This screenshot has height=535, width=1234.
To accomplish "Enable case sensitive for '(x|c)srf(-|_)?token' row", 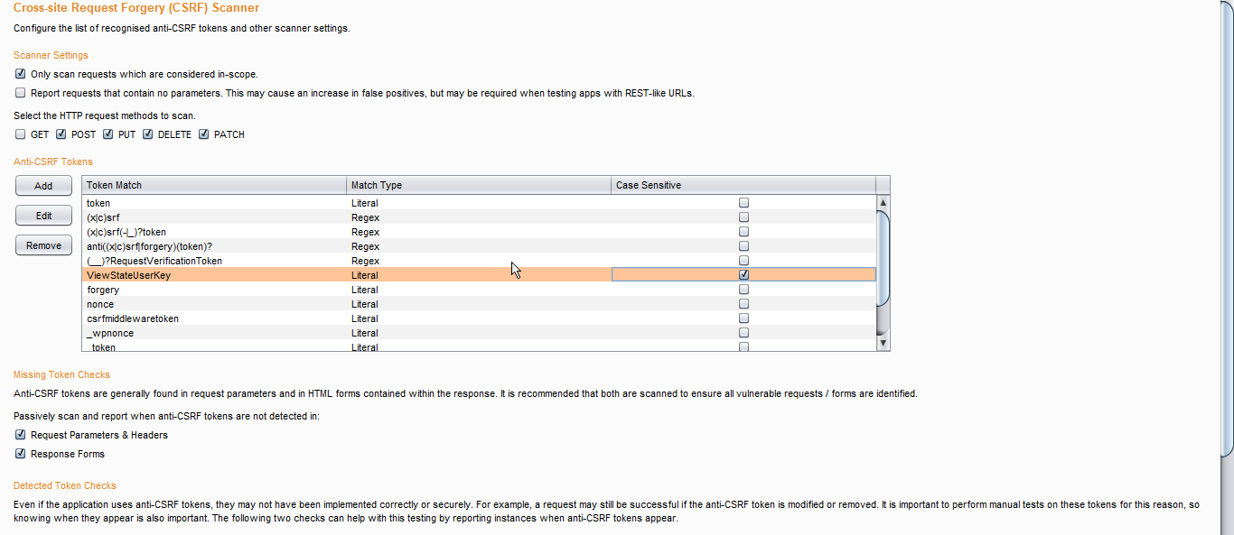I will (x=743, y=232).
